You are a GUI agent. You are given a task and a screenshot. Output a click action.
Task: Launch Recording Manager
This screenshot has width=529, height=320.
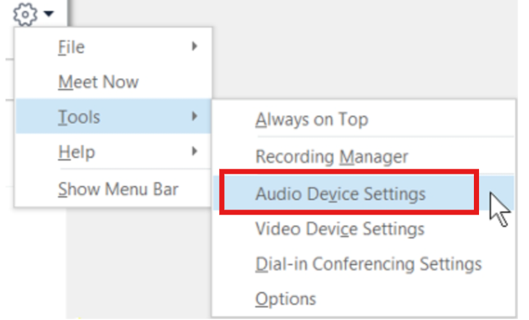(363, 156)
